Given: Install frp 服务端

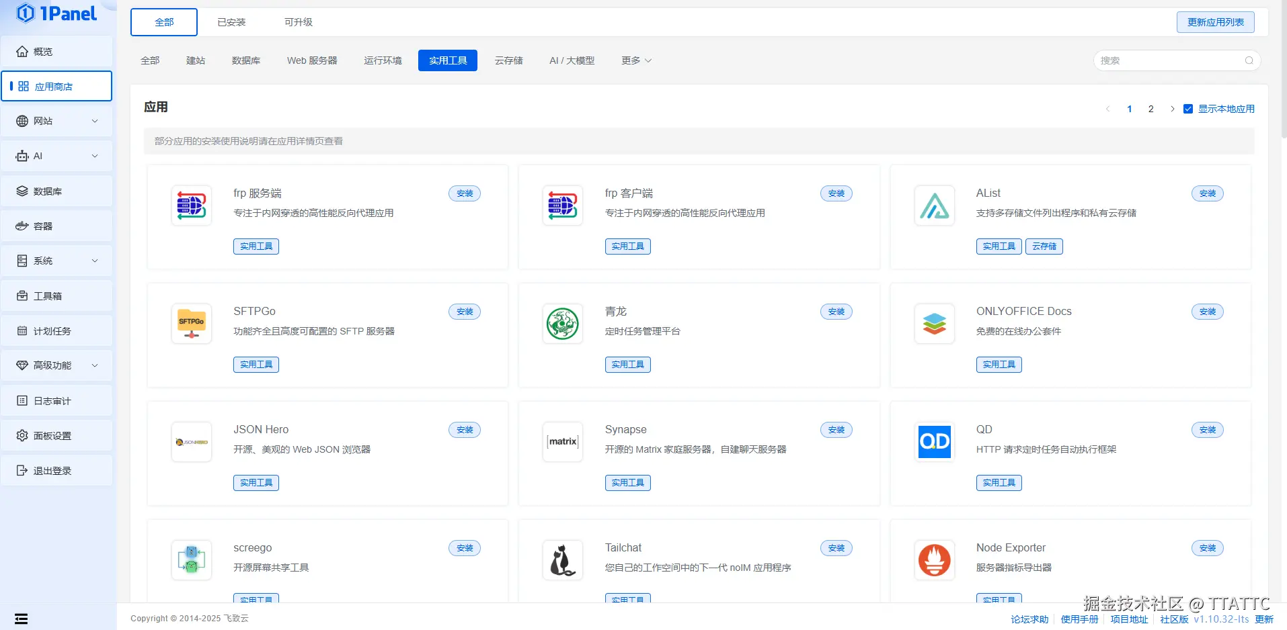Looking at the screenshot, I should point(465,193).
